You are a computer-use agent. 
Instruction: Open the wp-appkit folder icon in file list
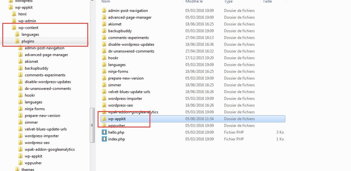click(x=104, y=119)
